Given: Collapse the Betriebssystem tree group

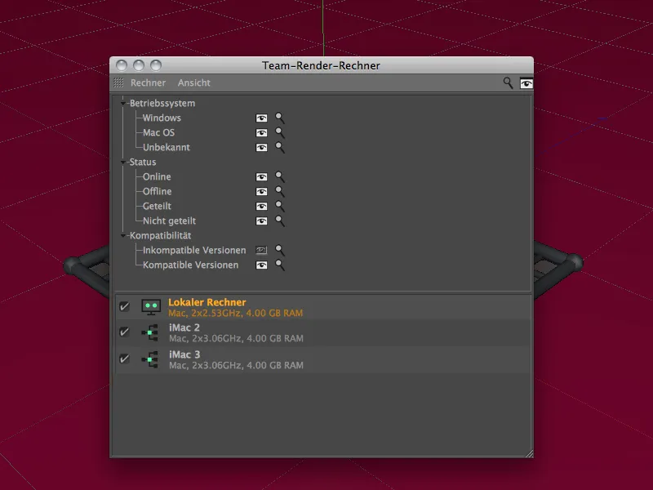Looking at the screenshot, I should coord(123,104).
